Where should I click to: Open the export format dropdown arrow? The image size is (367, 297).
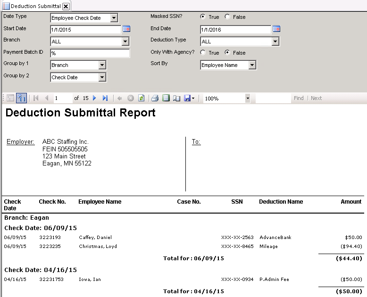[x=193, y=99]
